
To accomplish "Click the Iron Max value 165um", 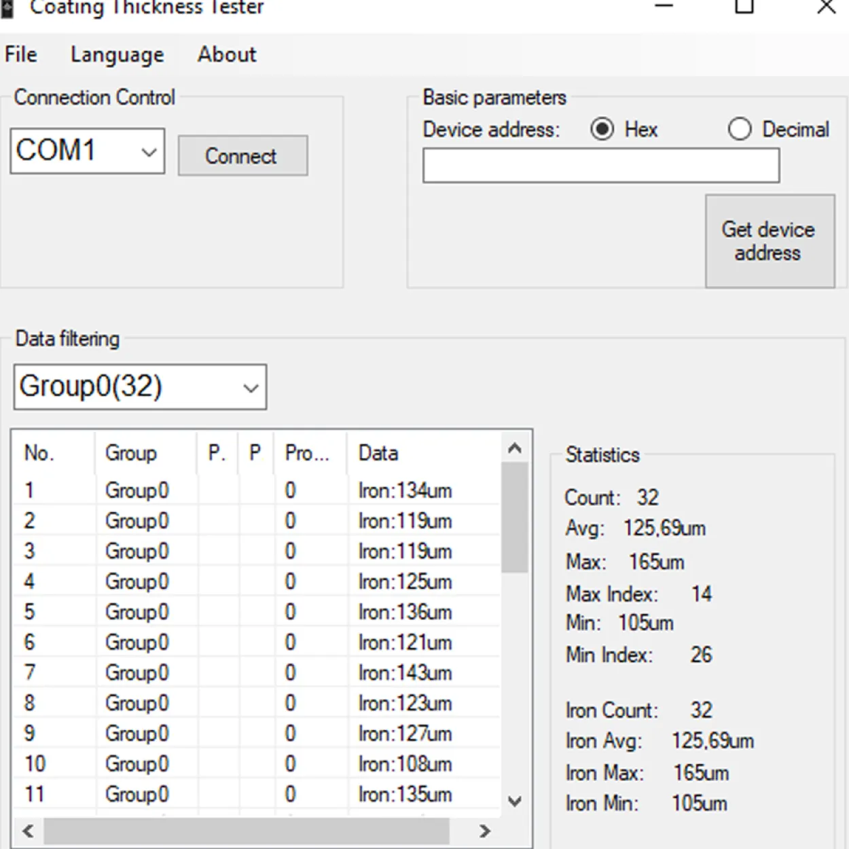I will (x=701, y=773).
